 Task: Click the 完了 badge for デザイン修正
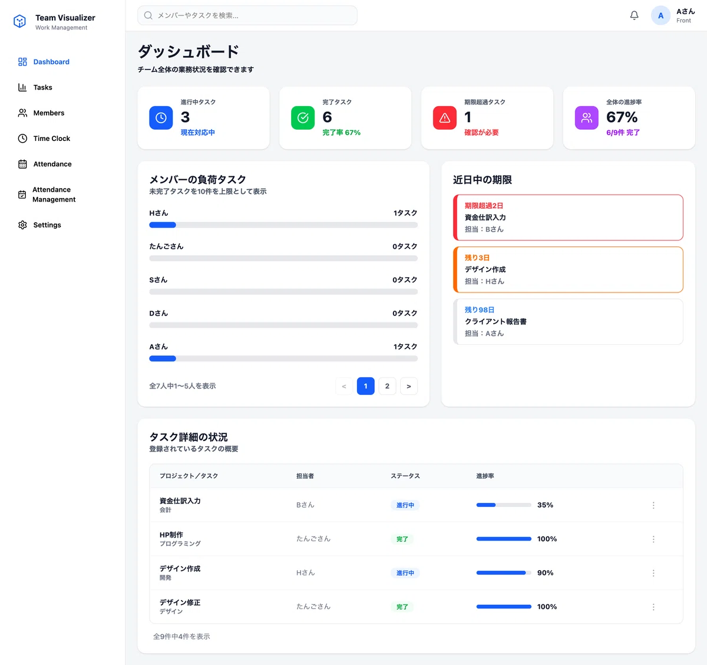402,607
